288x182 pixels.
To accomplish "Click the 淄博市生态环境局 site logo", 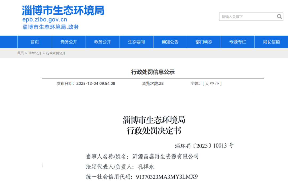I will 63,10.
